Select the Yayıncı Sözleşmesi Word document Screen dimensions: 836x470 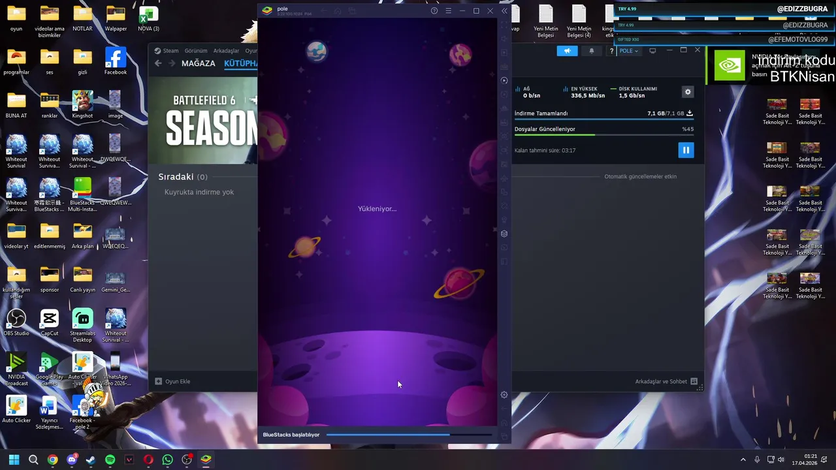49,413
